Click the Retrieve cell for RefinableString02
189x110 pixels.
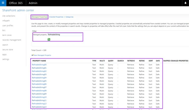[131, 71]
